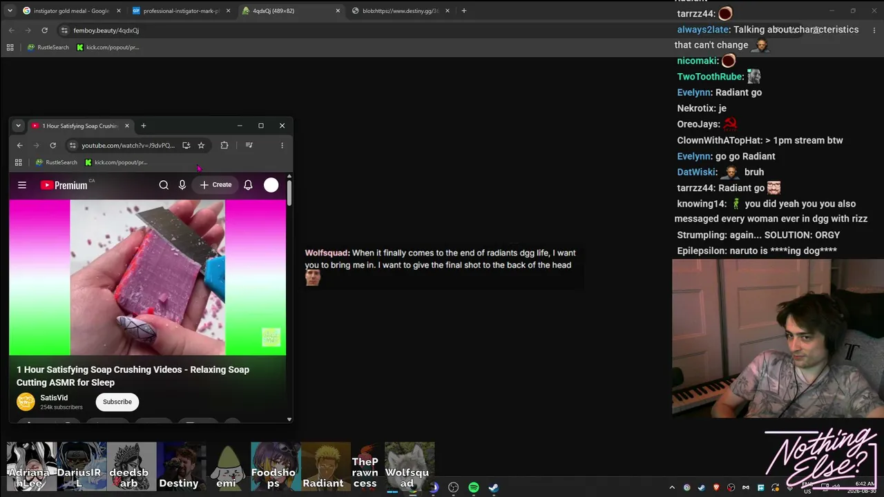
Task: Start YouTube voice search microphone
Action: [x=182, y=185]
